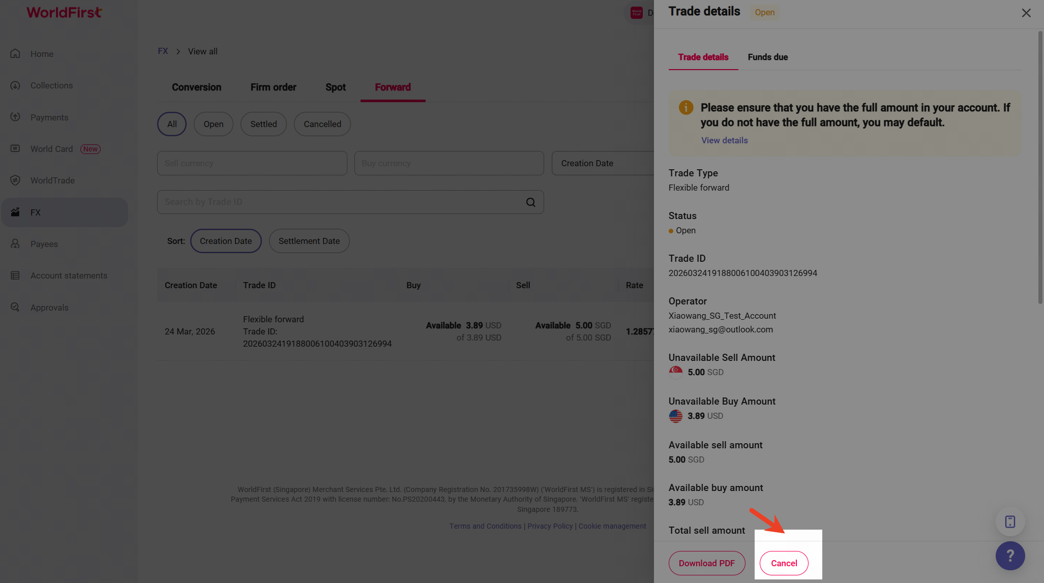The image size is (1044, 583).
Task: Switch to the Spot tab
Action: pos(335,87)
